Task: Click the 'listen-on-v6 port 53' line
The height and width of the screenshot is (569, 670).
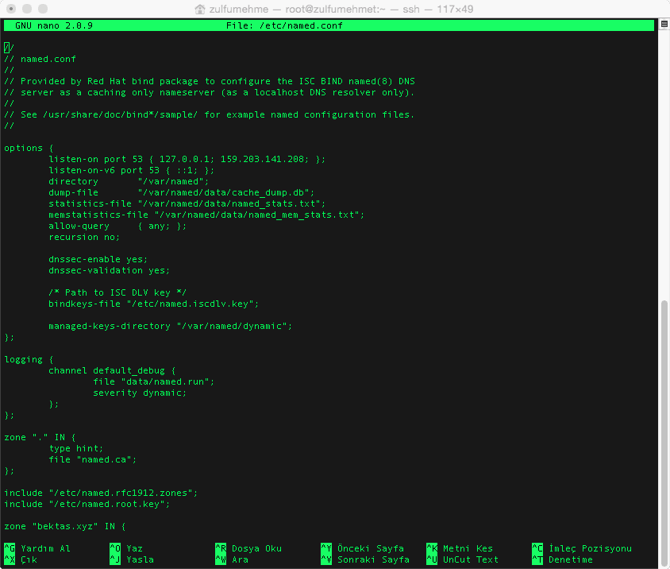Action: point(132,170)
